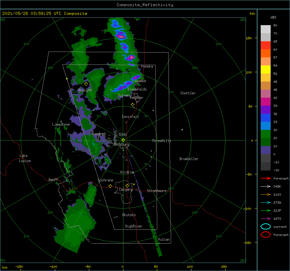Click the HighRiver label
Image resolution: width=290 pixels, height=271 pixels.
coord(134,226)
